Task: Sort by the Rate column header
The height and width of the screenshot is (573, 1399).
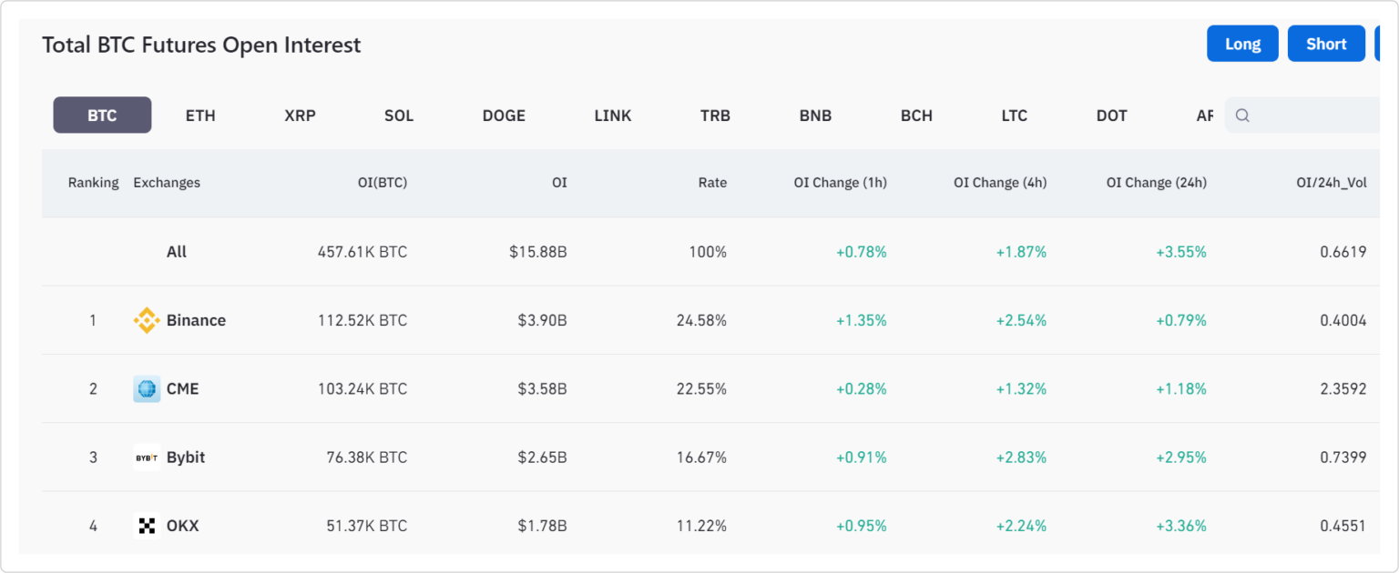Action: coord(712,183)
